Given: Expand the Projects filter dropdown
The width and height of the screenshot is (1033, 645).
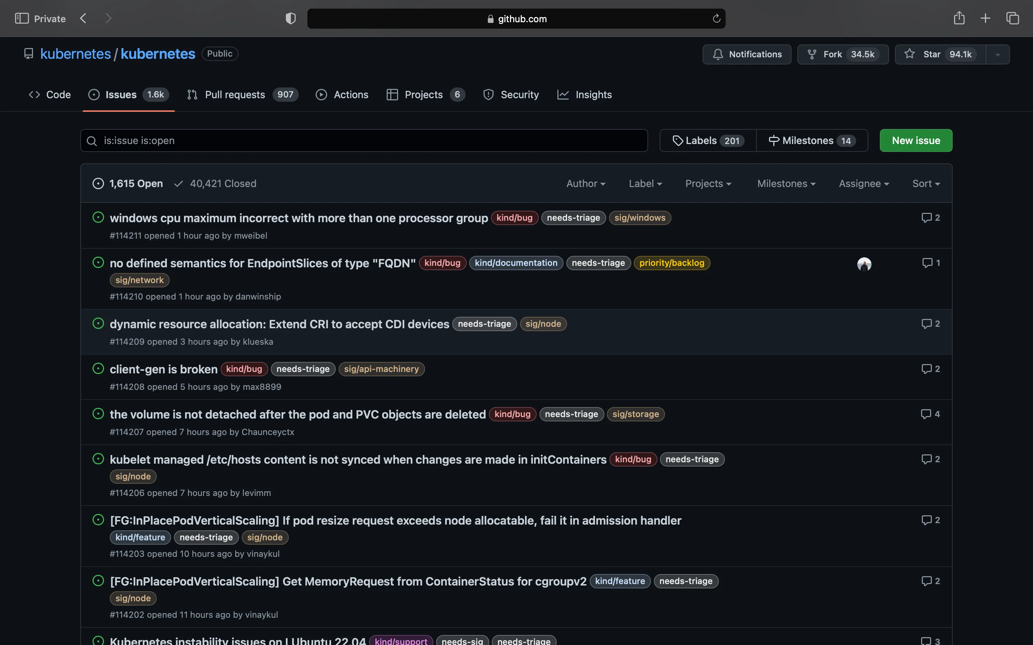Looking at the screenshot, I should [708, 183].
